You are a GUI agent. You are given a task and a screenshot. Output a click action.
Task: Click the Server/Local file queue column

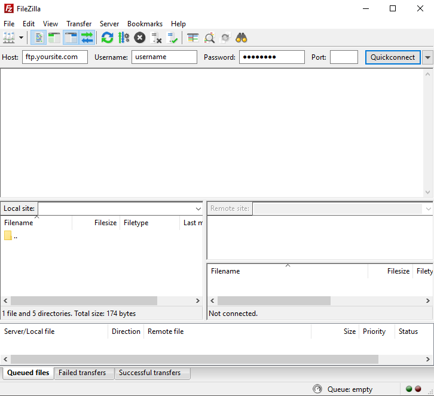pyautogui.click(x=54, y=331)
